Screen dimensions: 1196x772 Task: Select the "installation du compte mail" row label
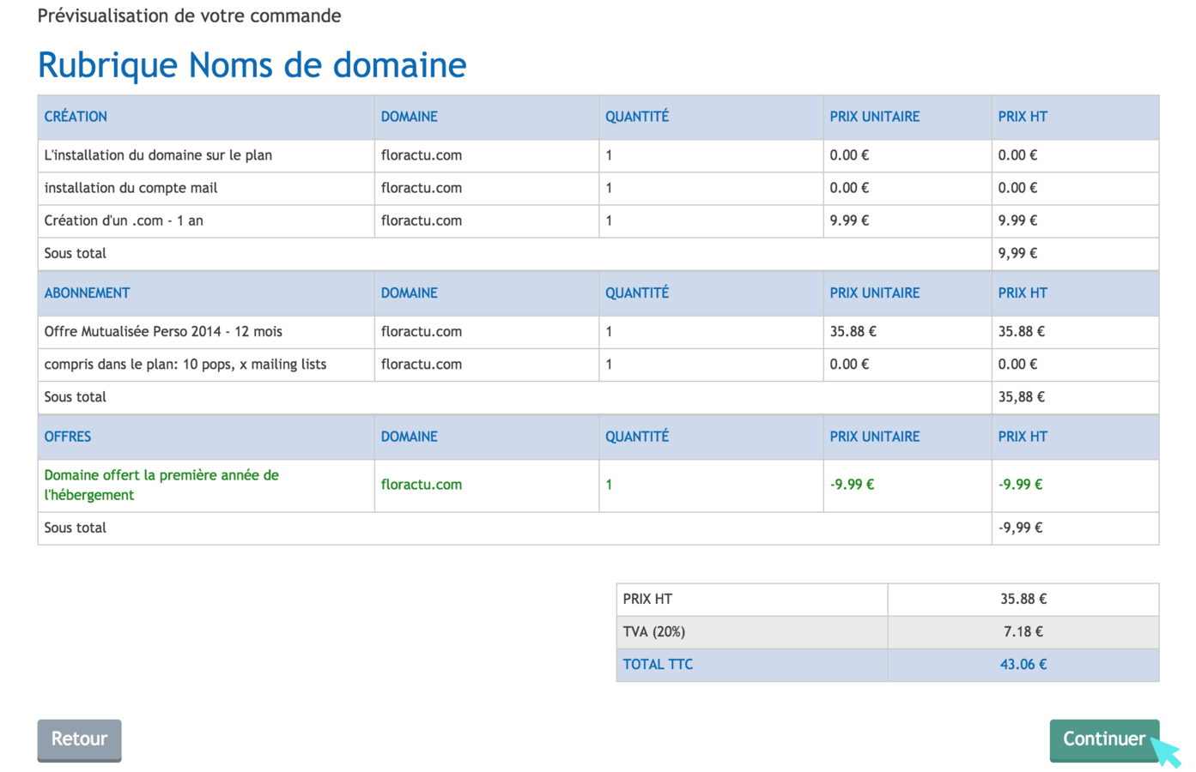click(131, 188)
